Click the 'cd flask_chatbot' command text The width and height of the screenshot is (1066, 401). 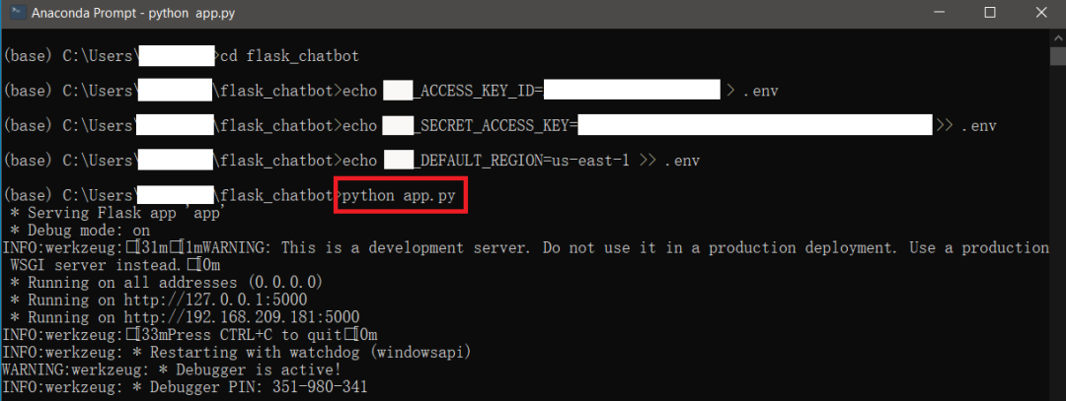click(289, 56)
